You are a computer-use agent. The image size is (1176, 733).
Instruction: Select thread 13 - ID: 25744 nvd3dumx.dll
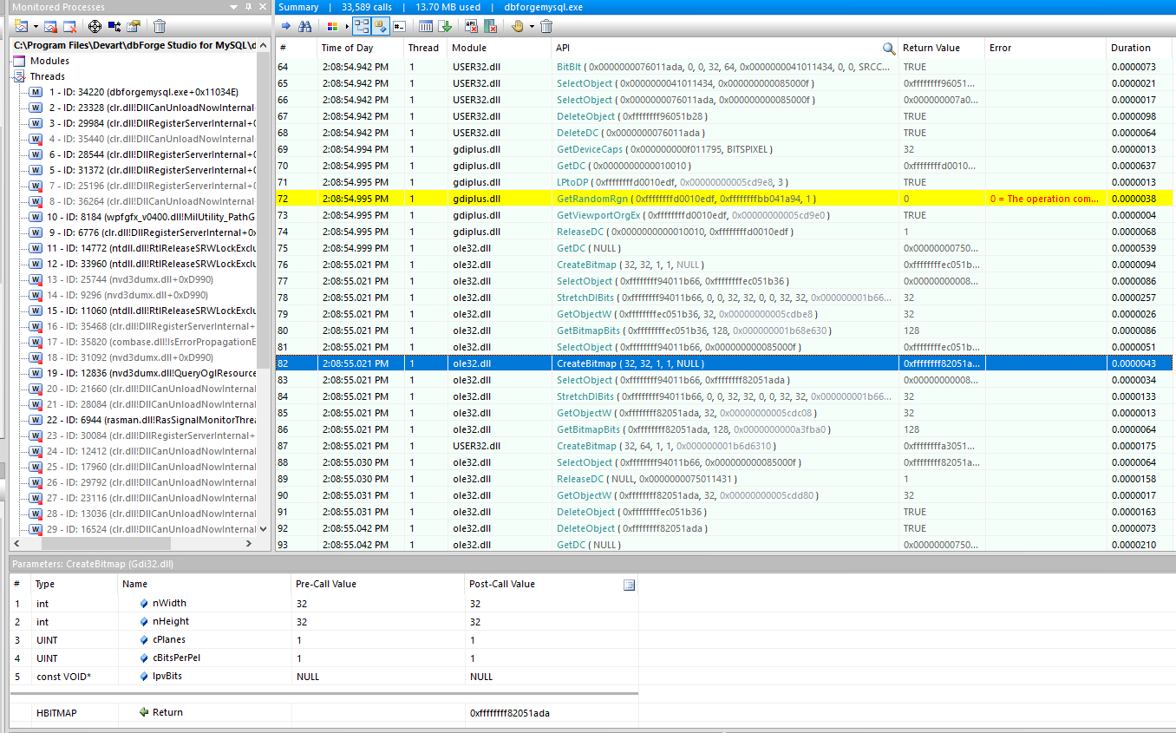[x=130, y=279]
